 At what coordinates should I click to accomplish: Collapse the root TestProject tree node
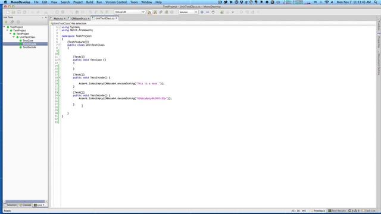[x=4, y=27]
